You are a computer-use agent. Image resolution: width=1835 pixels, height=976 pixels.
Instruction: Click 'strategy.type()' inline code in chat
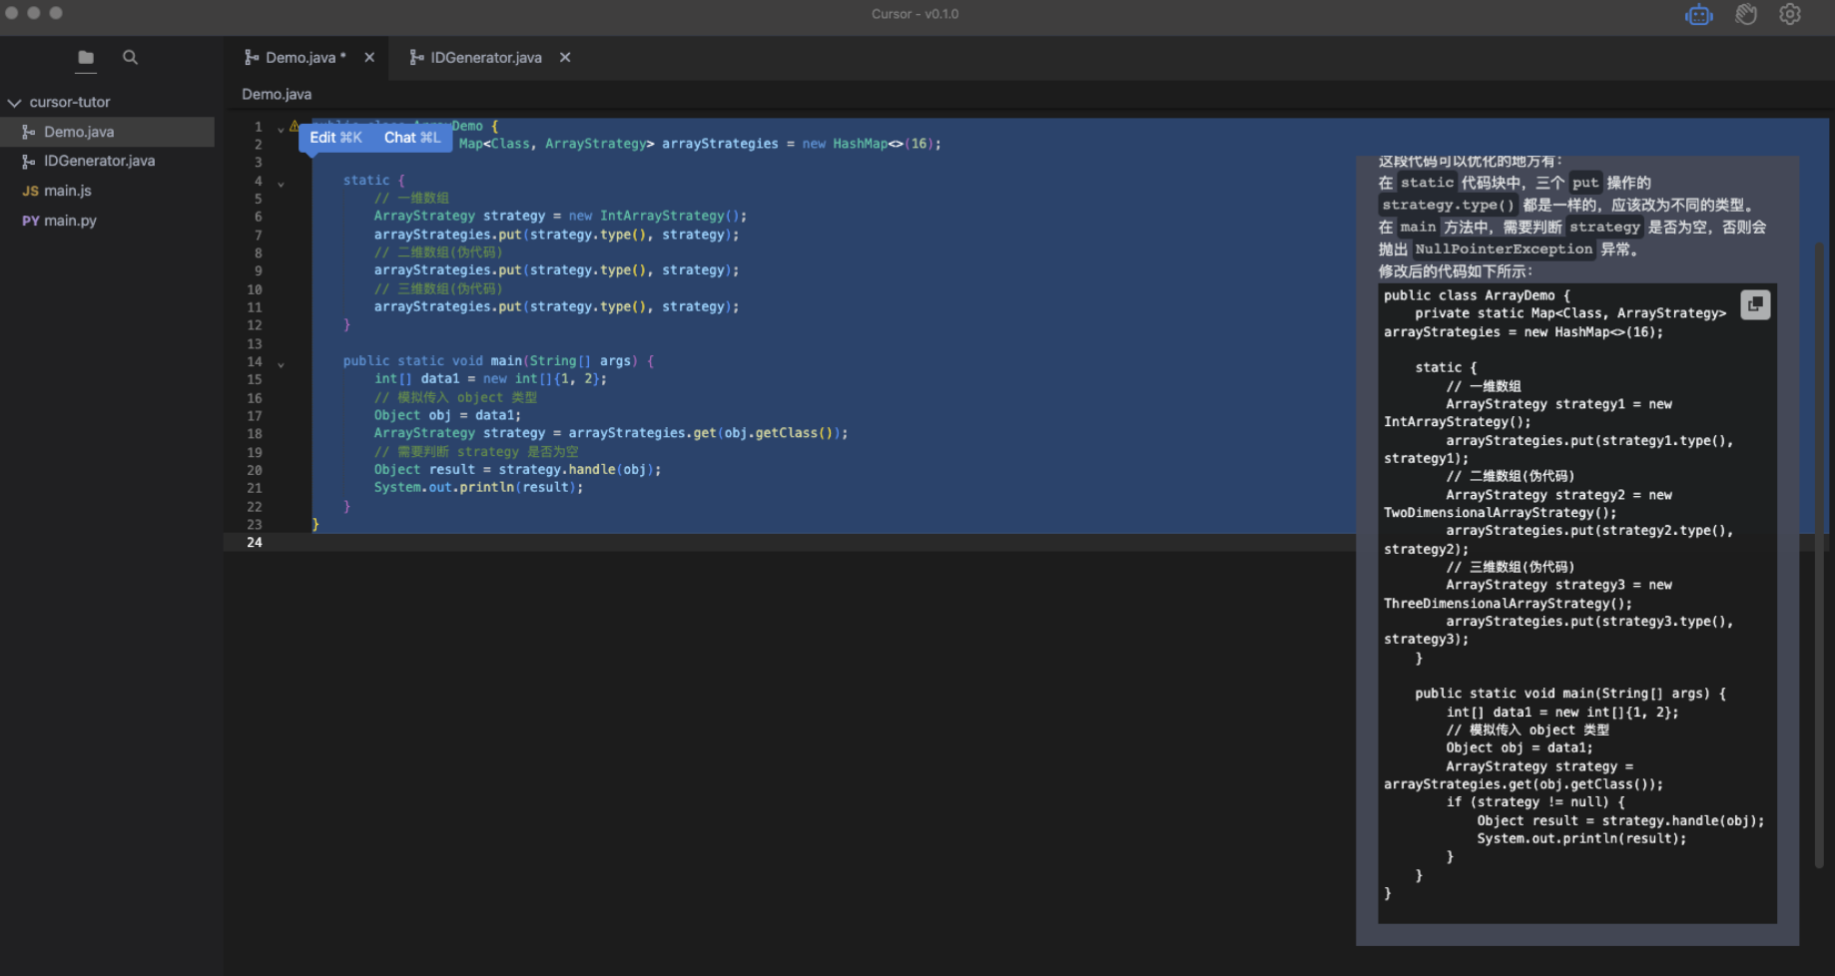1448,205
